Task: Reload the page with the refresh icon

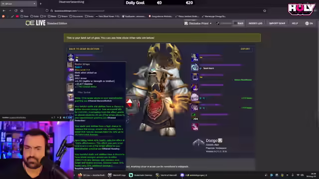Action: (16, 10)
